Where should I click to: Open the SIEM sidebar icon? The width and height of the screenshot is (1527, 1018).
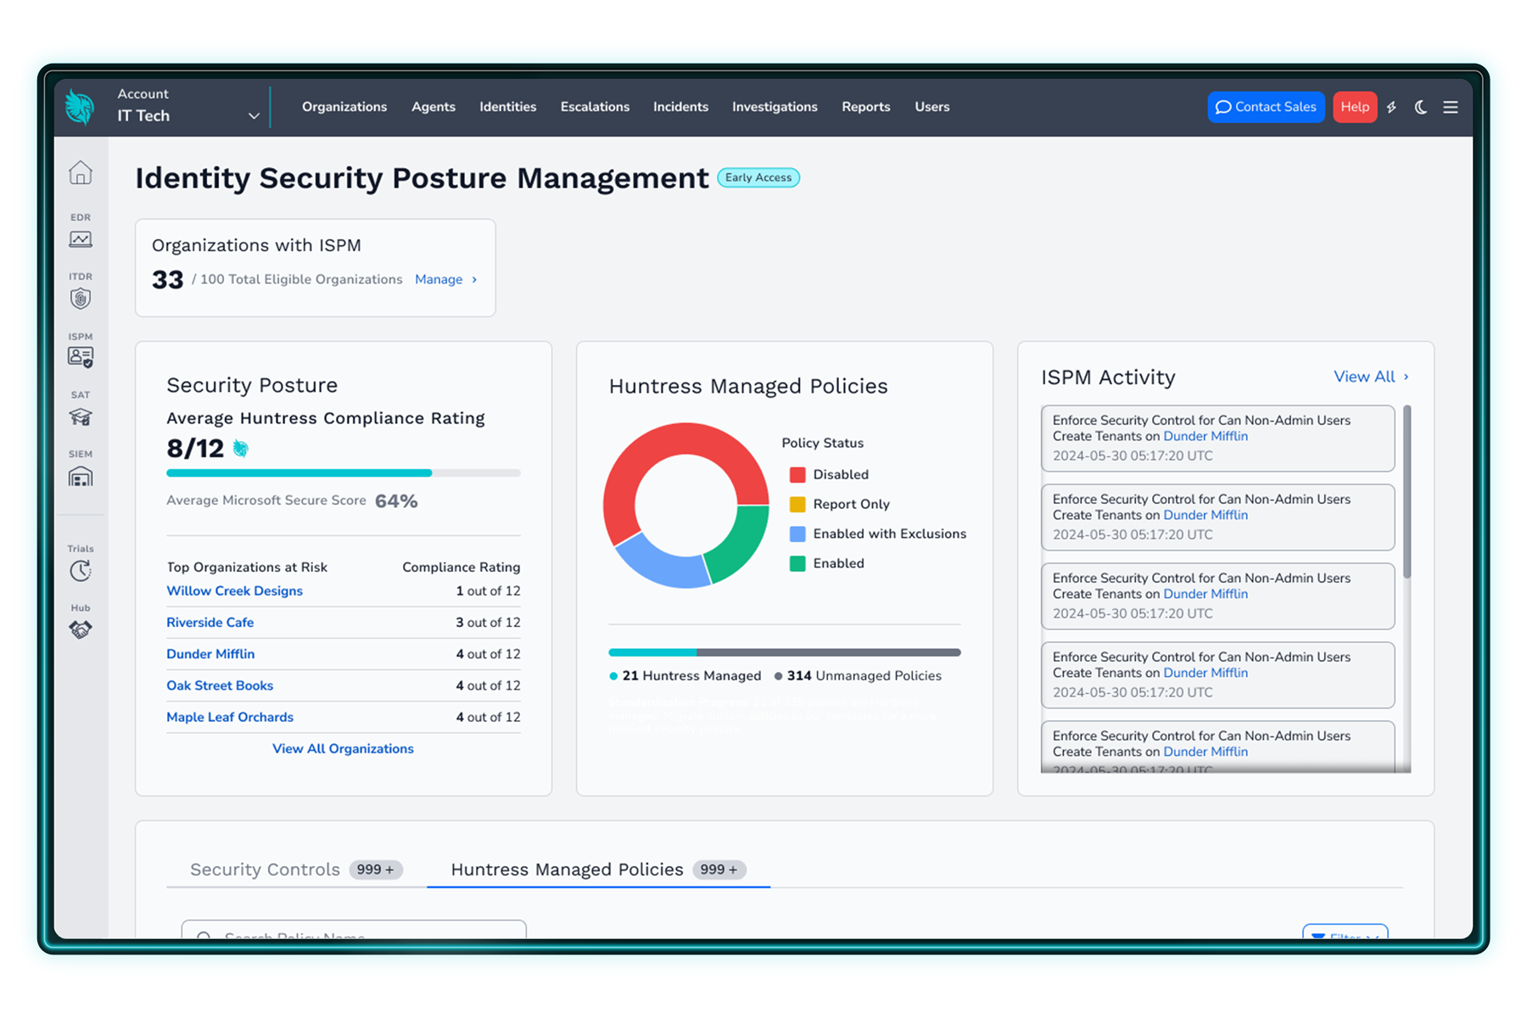click(81, 477)
